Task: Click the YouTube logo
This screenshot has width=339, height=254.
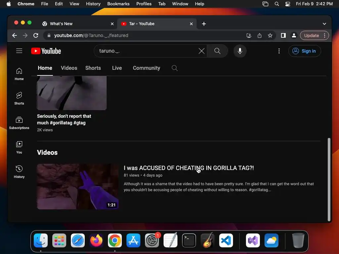Action: tap(46, 51)
